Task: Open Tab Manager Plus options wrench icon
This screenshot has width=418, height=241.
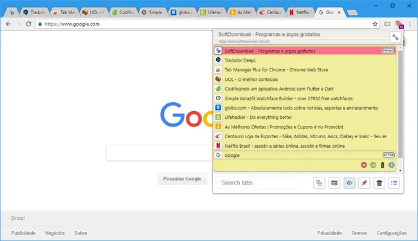Action: click(395, 37)
